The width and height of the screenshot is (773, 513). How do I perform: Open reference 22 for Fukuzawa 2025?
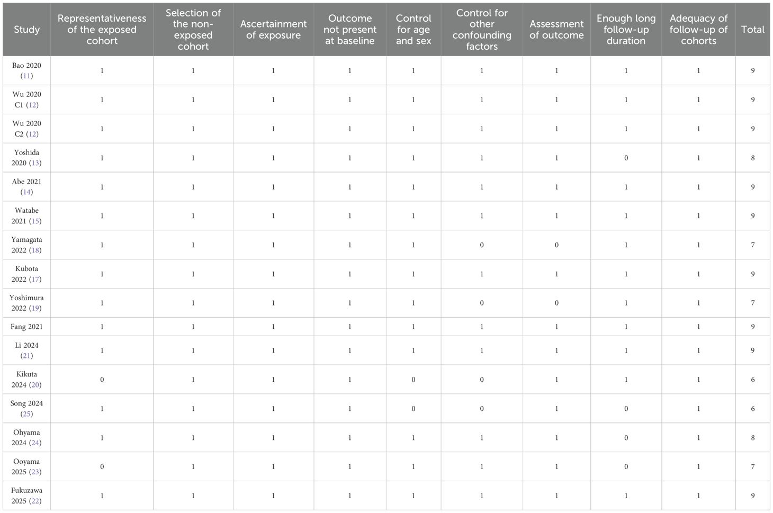35,501
